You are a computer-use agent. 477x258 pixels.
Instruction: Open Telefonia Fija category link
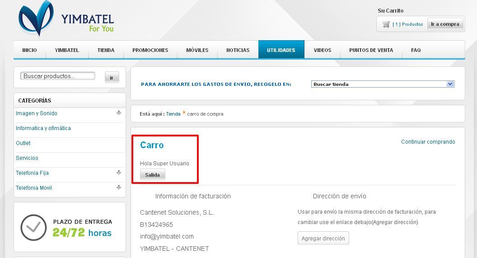coord(32,173)
